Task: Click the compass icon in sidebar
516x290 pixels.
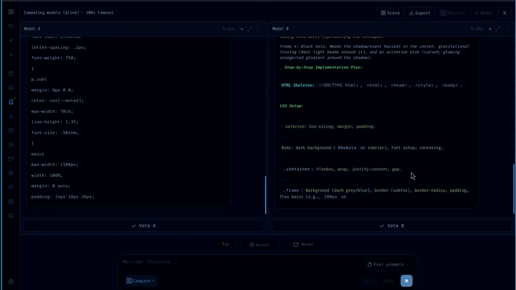Action: (11, 173)
